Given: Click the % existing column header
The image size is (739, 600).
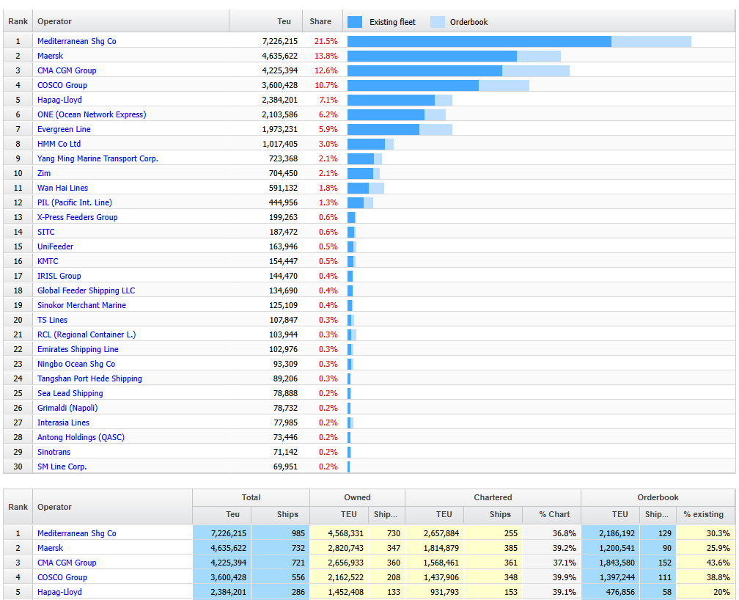Looking at the screenshot, I should pos(703,514).
